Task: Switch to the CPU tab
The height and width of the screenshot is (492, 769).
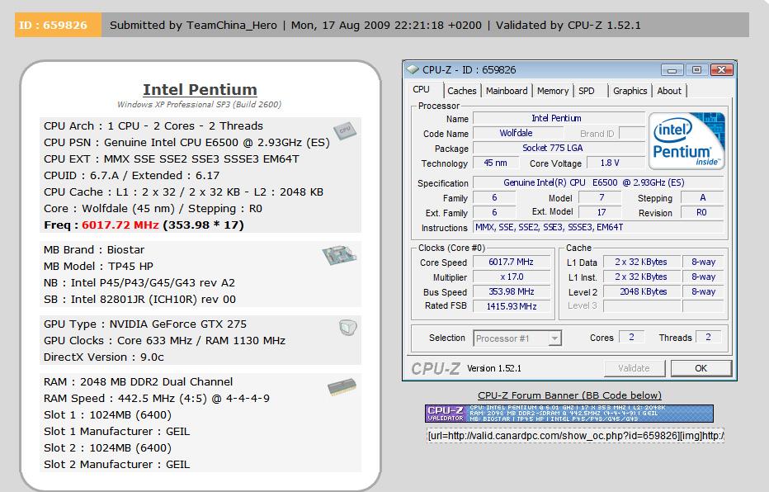Action: coord(422,90)
